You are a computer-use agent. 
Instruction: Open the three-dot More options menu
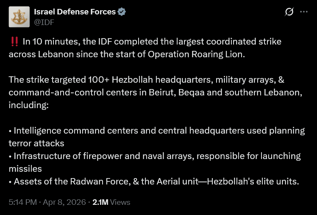(303, 12)
